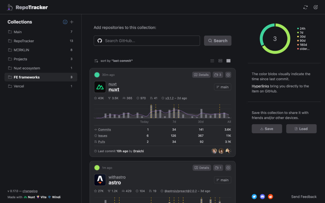325x203 pixels.
Task: Open nuxt Pulls link
Action: point(102,142)
